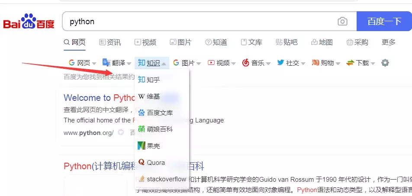Click the www.python.org/ URL

point(89,133)
